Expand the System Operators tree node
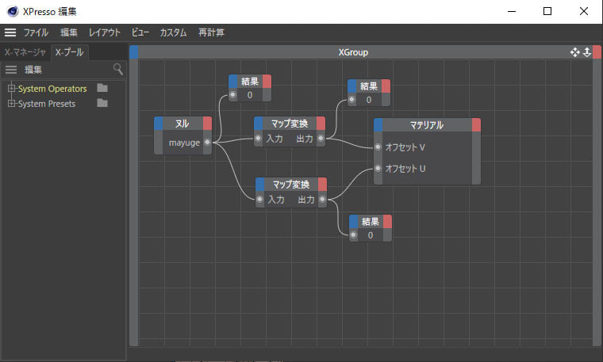Screen dimensions: 603x362 point(11,88)
